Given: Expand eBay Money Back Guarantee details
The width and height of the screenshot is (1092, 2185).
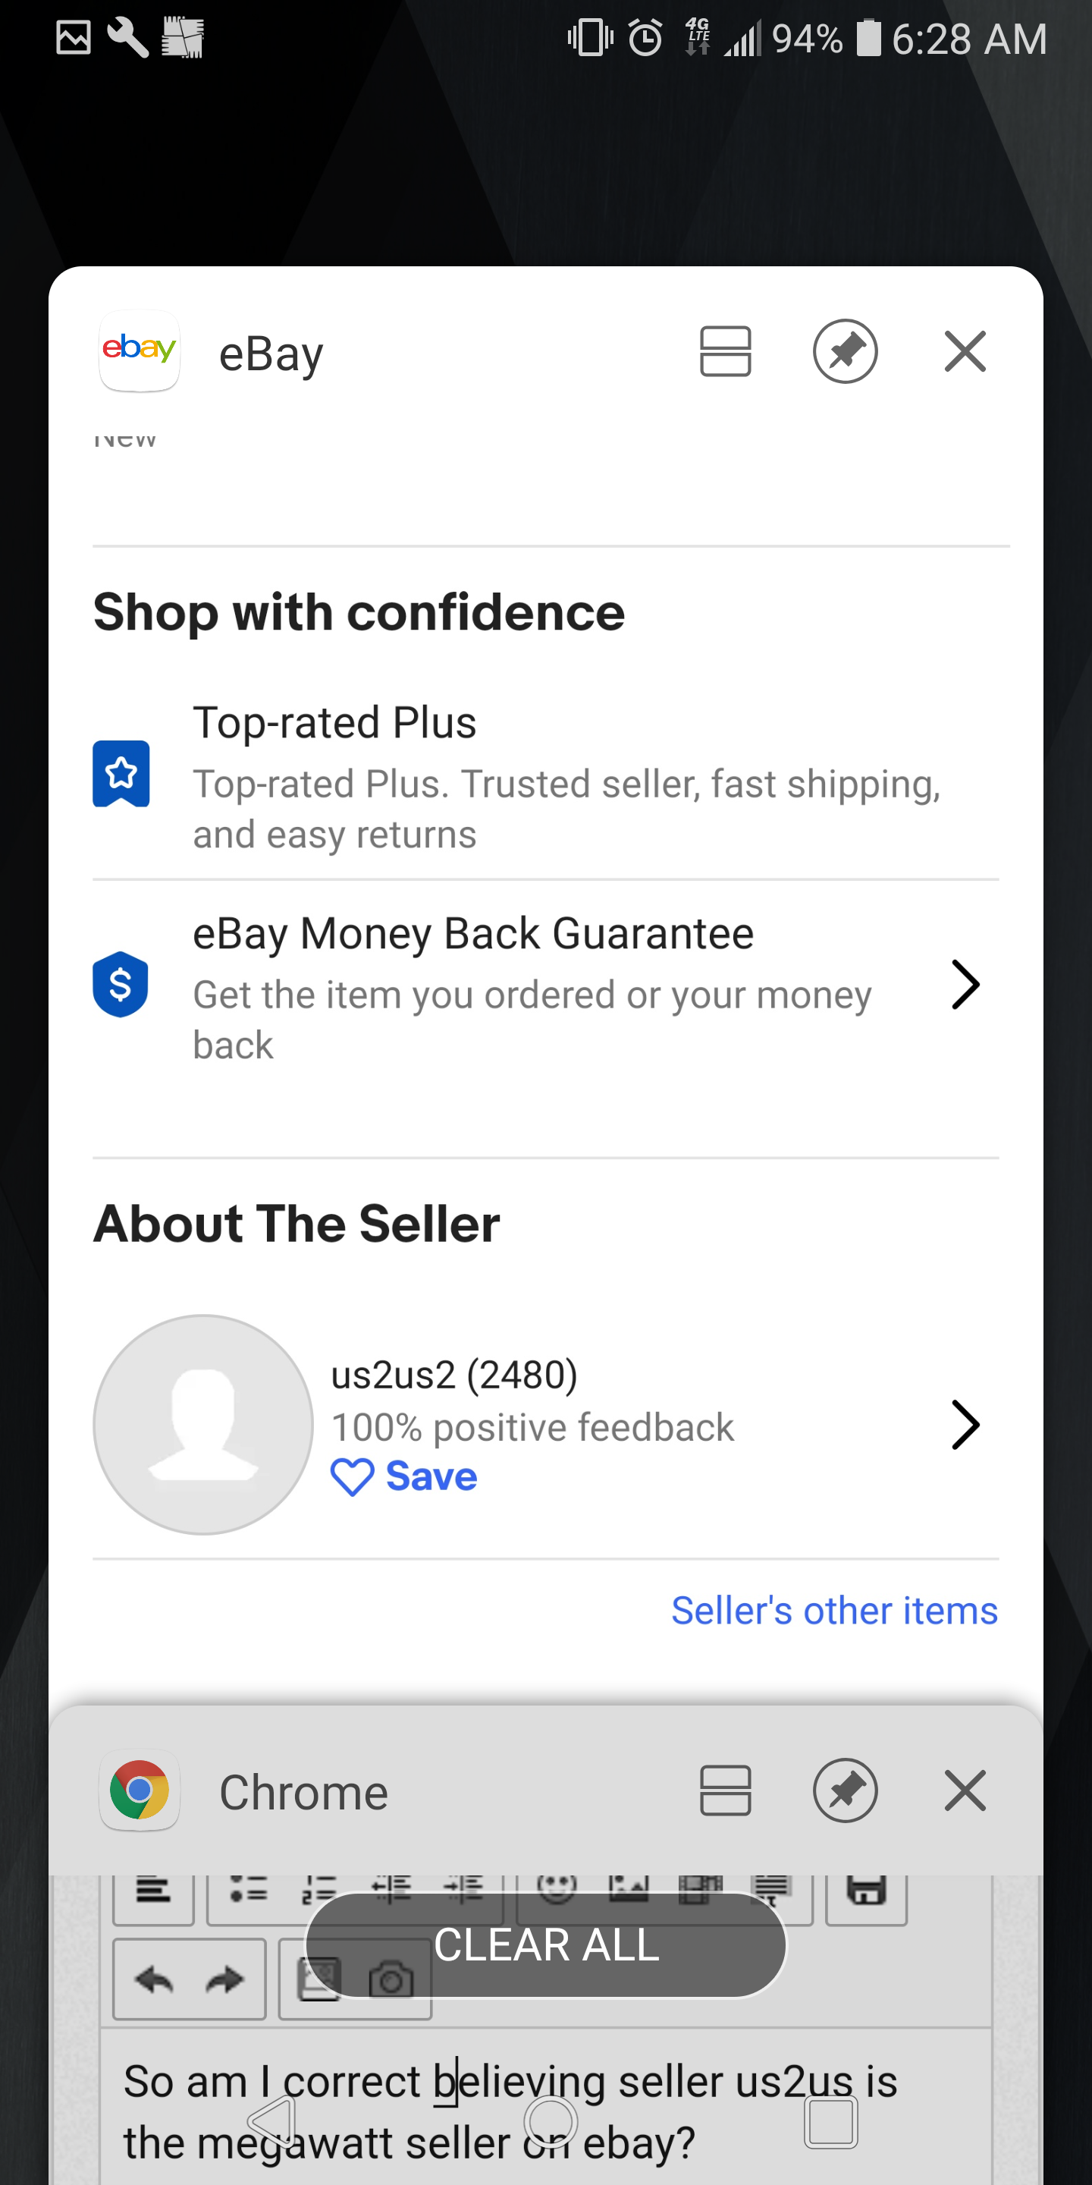Looking at the screenshot, I should coord(965,985).
